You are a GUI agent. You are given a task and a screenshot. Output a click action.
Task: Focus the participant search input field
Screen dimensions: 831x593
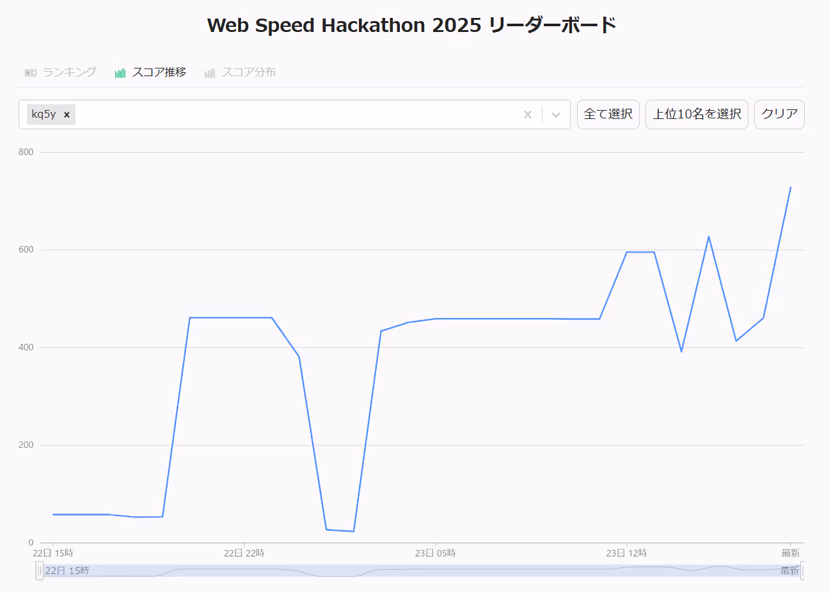297,115
